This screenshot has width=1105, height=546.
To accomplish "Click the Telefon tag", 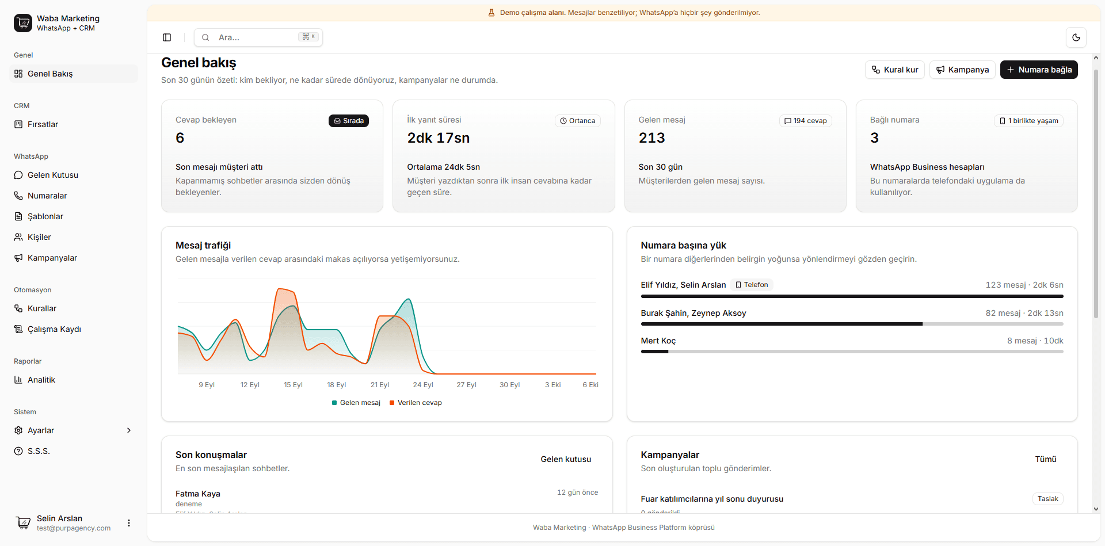I will 752,285.
